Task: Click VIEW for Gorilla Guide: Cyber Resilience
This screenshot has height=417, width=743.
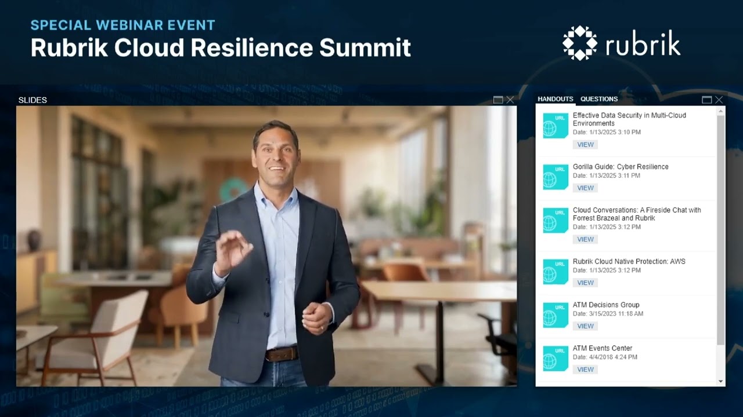Action: coord(585,188)
